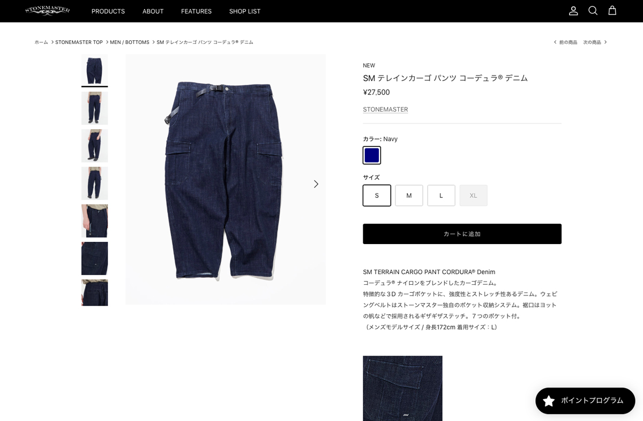Screen dimensions: 643x421
Task: Open the account profile icon
Action: click(x=573, y=11)
